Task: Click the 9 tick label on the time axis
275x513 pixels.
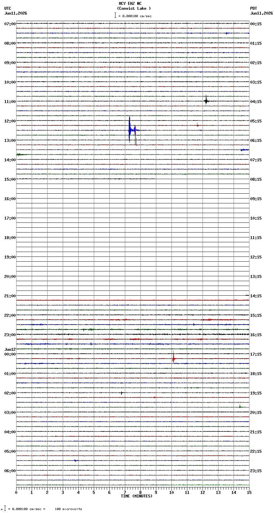Action: tap(156, 493)
